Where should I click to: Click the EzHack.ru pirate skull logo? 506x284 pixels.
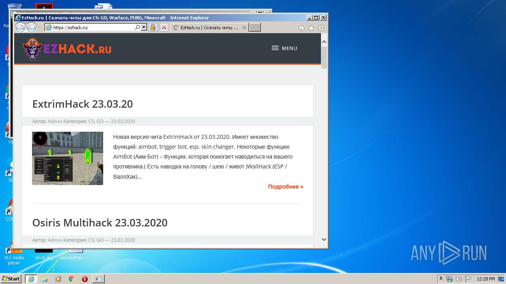(x=32, y=49)
